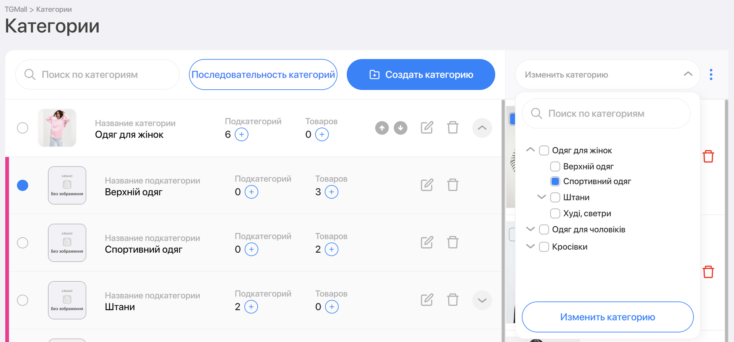Edit the Спортивний одяг subcategory row
The height and width of the screenshot is (342, 734).
427,242
